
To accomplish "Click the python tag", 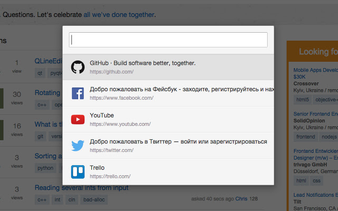I will 45,168.
